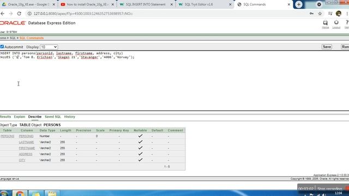This screenshot has width=349, height=196.
Task: Click the ADDRESS column link
Action: tap(26, 154)
